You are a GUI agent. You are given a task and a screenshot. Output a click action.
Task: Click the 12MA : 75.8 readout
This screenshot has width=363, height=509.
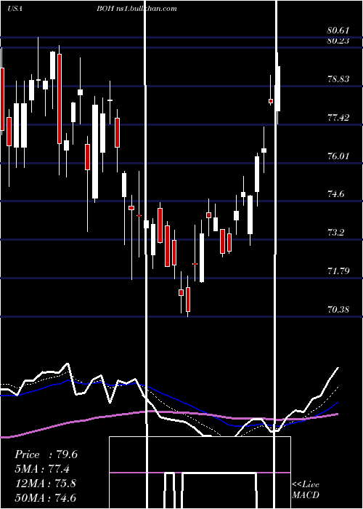pos(45,483)
